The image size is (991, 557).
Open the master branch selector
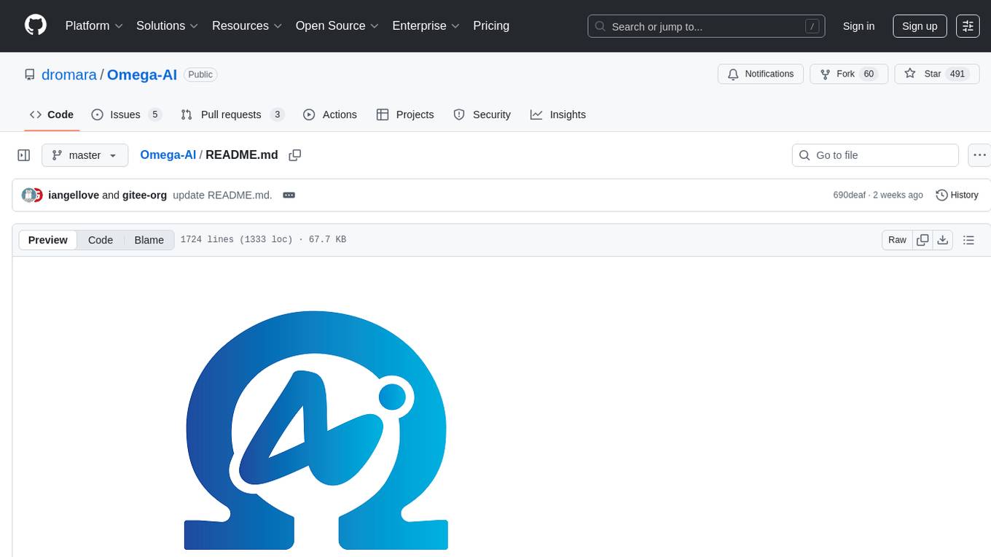click(85, 155)
